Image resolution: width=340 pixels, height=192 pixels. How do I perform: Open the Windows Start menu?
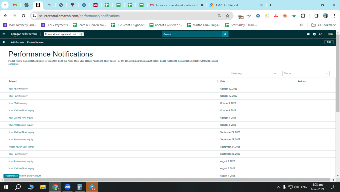click(x=6, y=187)
